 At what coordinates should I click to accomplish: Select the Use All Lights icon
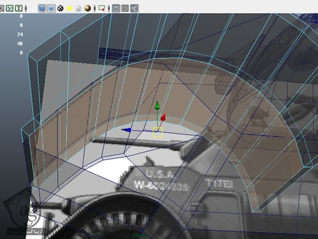pyautogui.click(x=69, y=8)
